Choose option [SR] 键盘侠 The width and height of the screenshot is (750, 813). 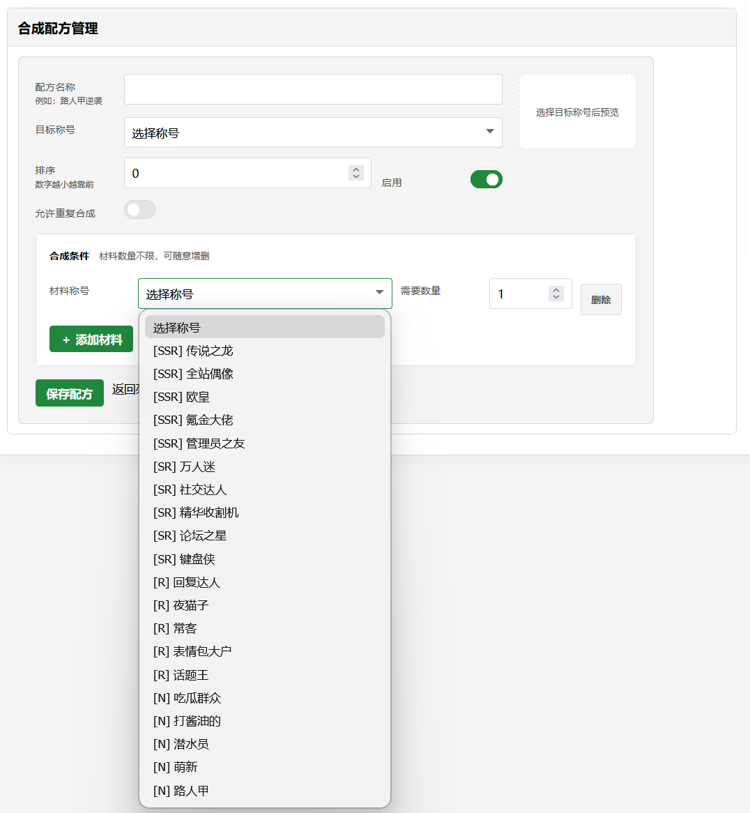(265, 559)
